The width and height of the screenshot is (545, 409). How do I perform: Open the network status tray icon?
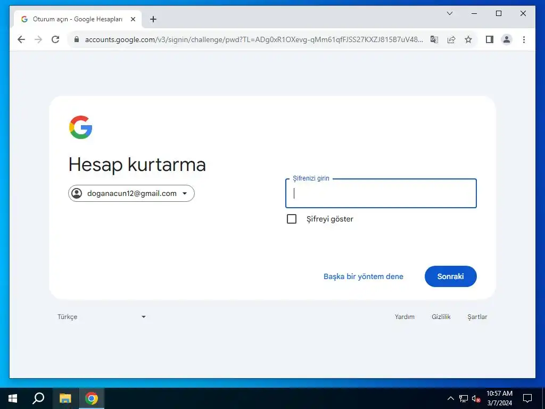[x=464, y=398]
